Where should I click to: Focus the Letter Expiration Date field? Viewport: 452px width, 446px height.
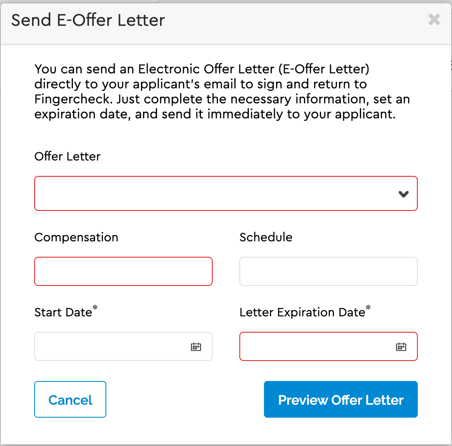pyautogui.click(x=315, y=346)
